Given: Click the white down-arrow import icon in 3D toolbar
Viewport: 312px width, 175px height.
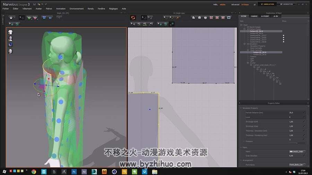Looking at the screenshot, I should 11,18.
